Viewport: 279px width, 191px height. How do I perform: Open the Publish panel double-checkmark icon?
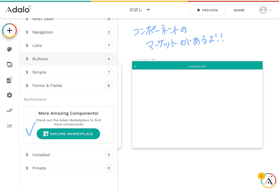9,110
